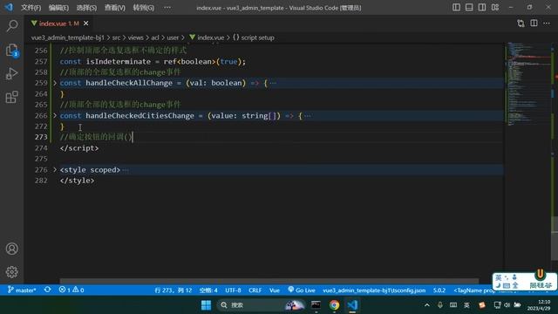Open the 选择(S) menu
The image size is (558, 314).
86,8
